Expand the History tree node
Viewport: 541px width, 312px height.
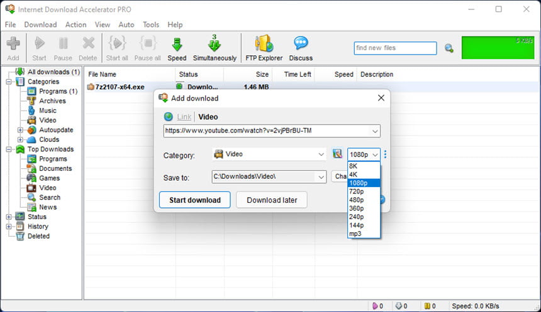pyautogui.click(x=9, y=226)
